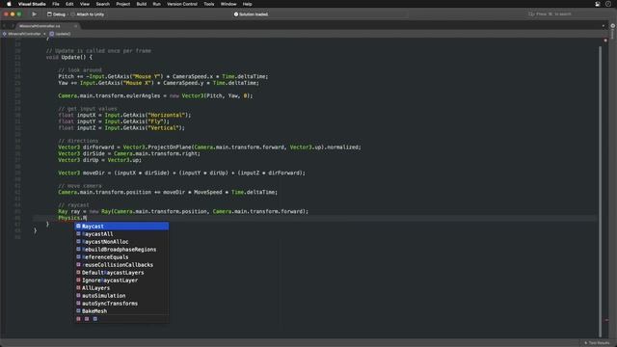Open the Apple menu
The image size is (617, 347).
[x=9, y=4]
